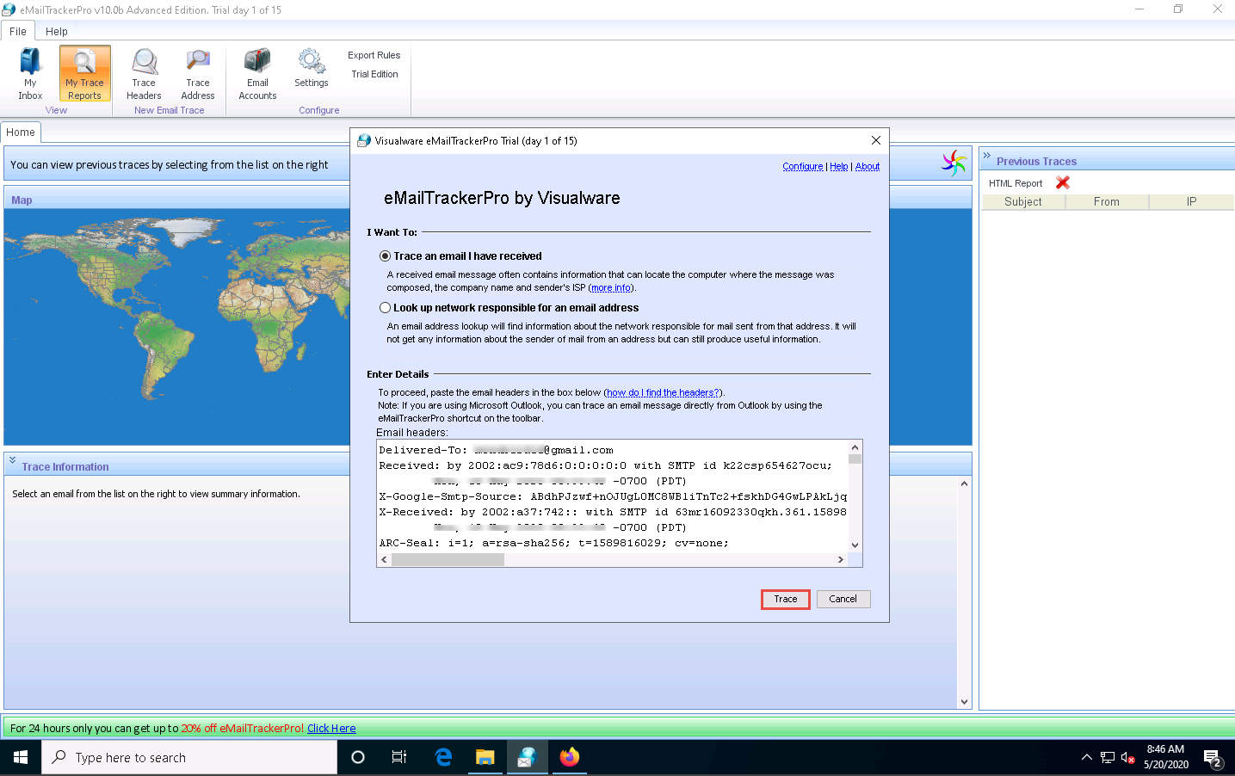Open the Windows Start menu
Viewport: 1235px width, 776px height.
[21, 758]
